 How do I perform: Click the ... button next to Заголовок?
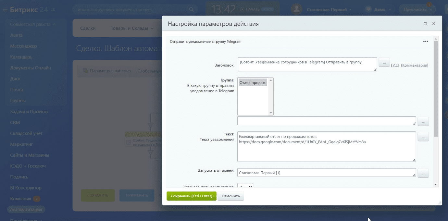384,62
